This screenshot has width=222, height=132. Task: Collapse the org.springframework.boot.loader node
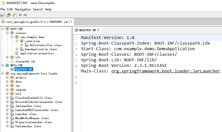point(3,73)
